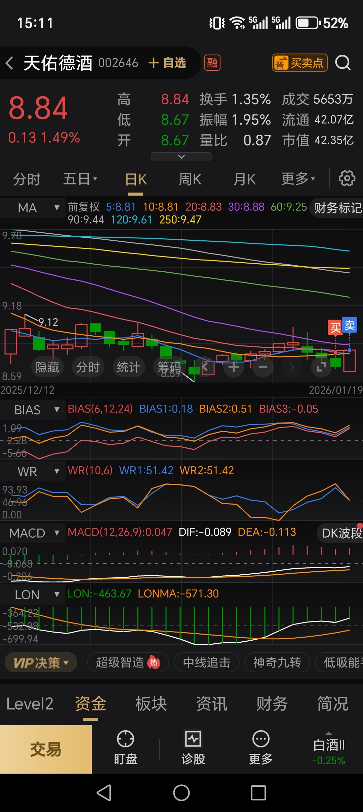This screenshot has height=812, width=363.
Task: Open VIP决策 dropdown
Action: pos(41,663)
